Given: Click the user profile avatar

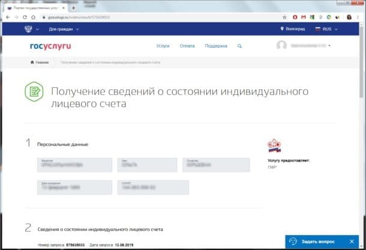Looking at the screenshot, I should pos(281,46).
